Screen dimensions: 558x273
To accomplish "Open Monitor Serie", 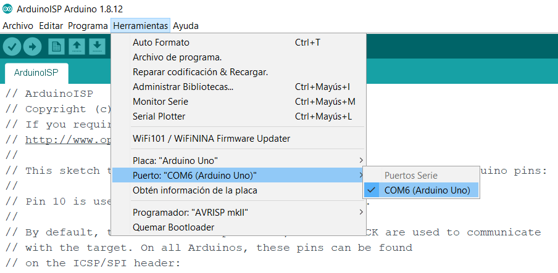I will coord(160,102).
